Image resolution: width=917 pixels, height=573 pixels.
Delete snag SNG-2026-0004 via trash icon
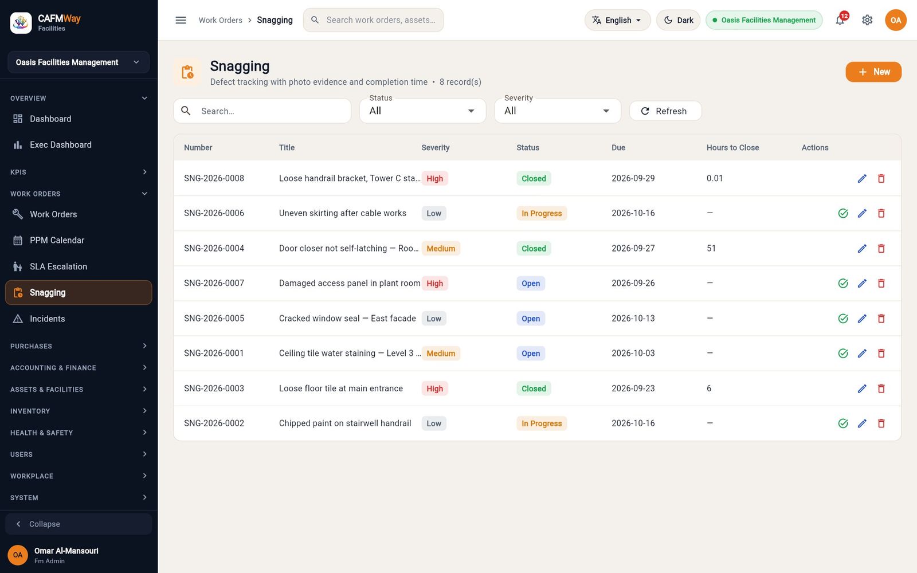point(881,249)
